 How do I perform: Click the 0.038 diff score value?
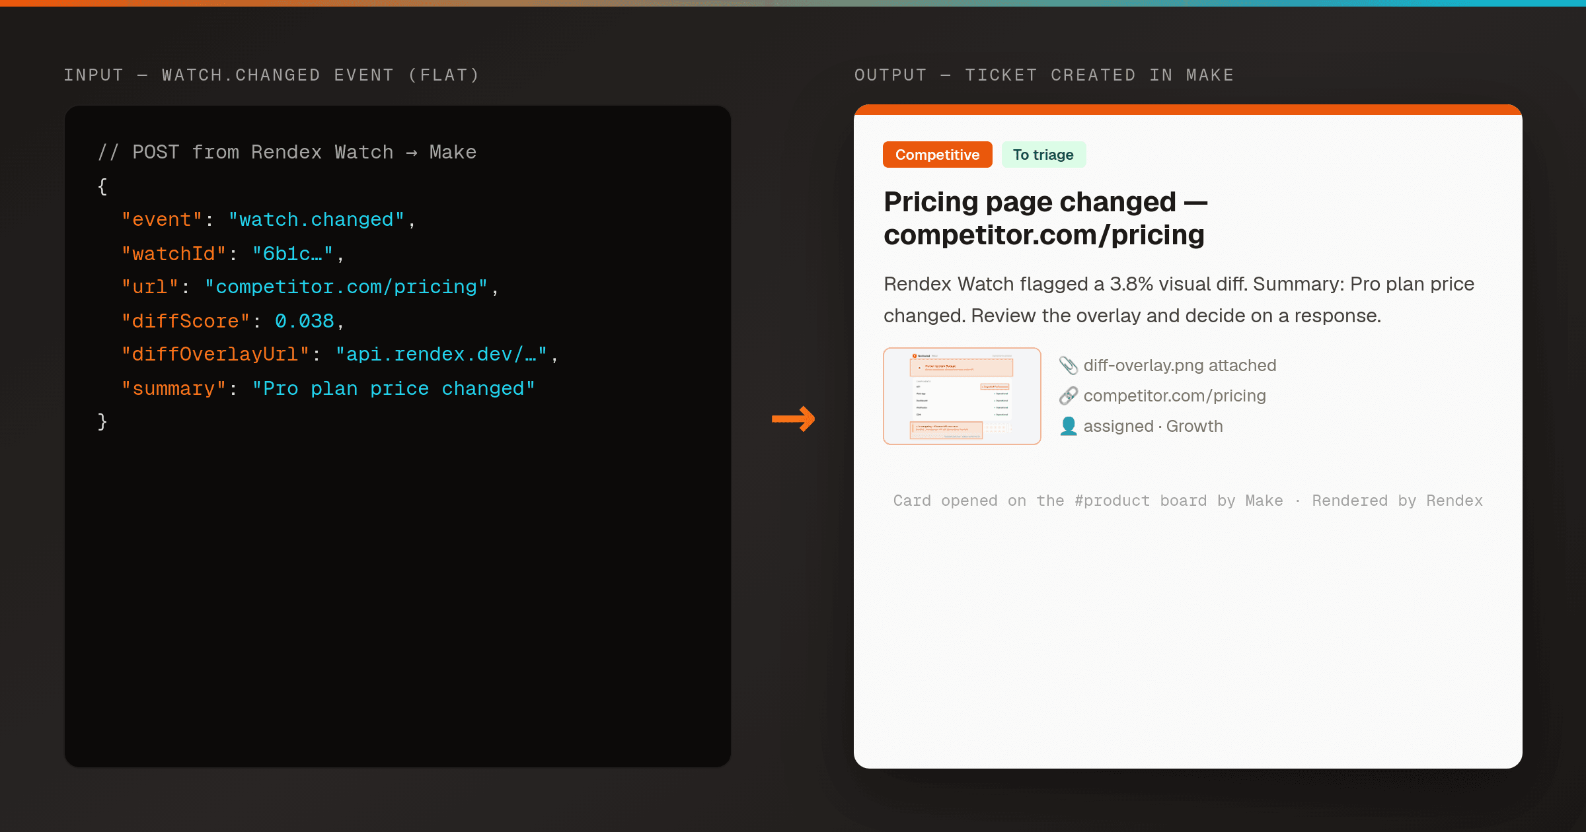(305, 321)
